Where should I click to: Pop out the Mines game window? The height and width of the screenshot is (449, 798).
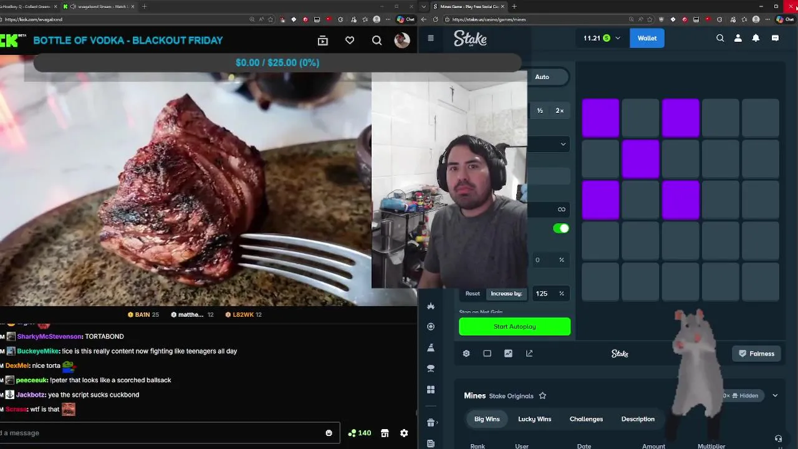(529, 354)
